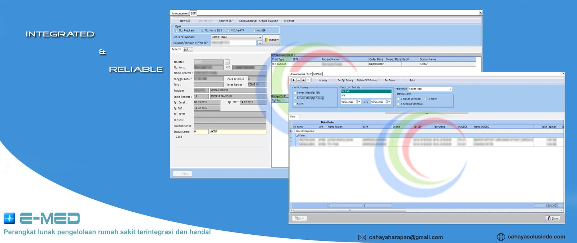Open the 01/01/2019 start date picker
This screenshot has height=243, width=577.
358,102
